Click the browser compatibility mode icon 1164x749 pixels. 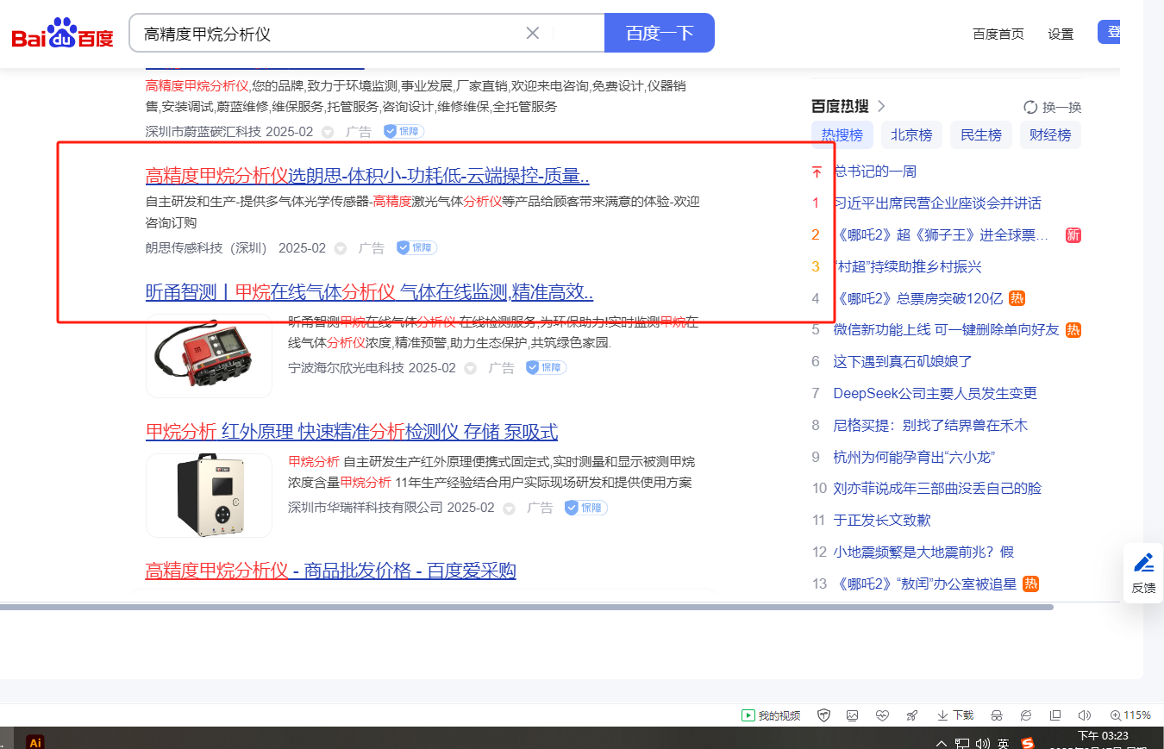click(x=1026, y=715)
